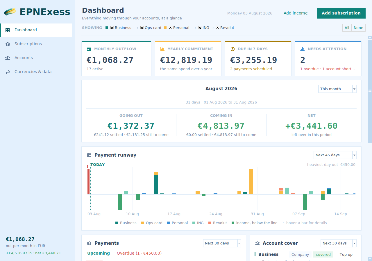Image resolution: width=372 pixels, height=261 pixels.
Task: Open Account cover Next 30 days dropdown
Action: [x=339, y=243]
